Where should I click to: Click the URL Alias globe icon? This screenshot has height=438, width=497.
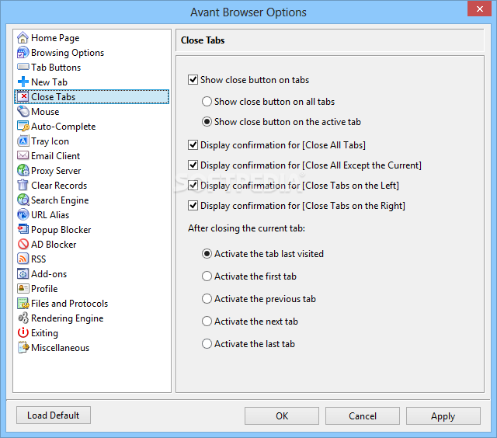coord(23,214)
